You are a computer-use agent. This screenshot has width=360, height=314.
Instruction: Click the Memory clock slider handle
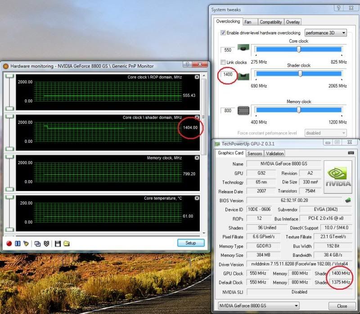(299, 110)
